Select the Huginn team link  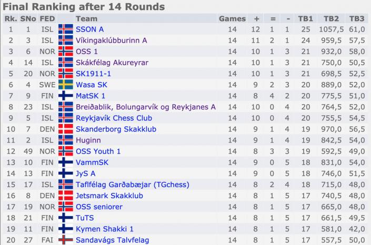(x=88, y=140)
